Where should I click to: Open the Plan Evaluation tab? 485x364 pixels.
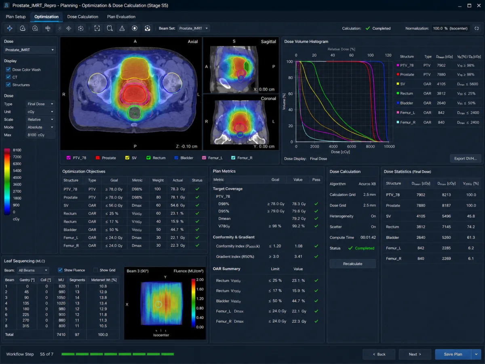(121, 17)
